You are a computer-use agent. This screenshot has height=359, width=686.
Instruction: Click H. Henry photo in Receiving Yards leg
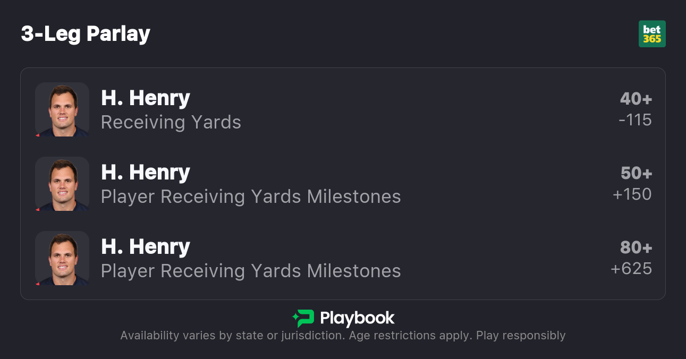point(62,109)
